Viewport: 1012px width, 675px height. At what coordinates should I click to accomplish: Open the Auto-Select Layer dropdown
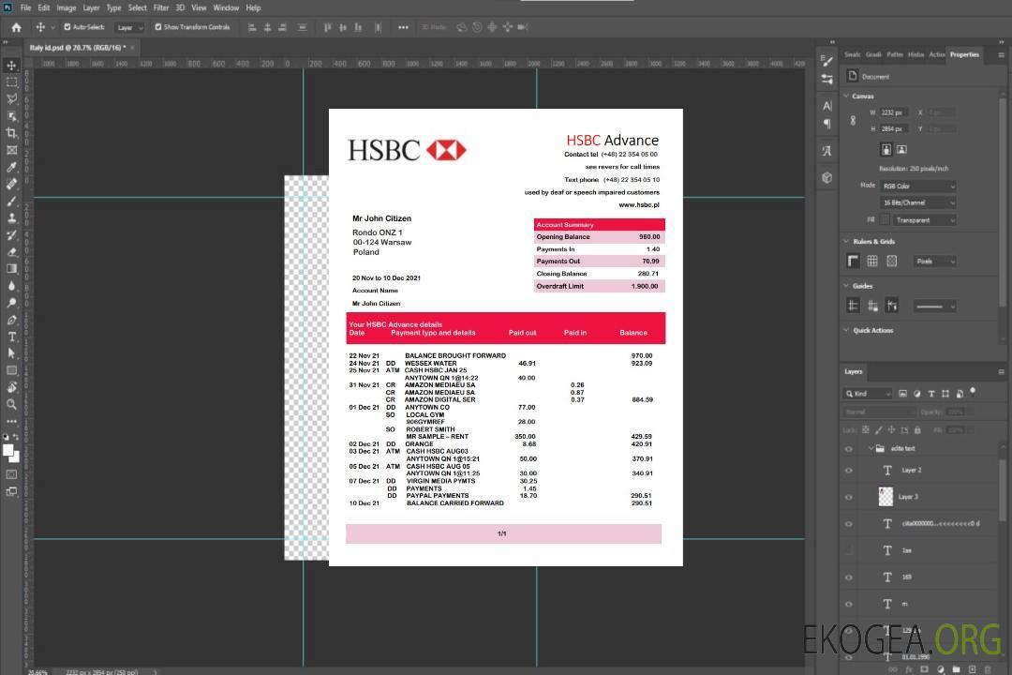[129, 27]
